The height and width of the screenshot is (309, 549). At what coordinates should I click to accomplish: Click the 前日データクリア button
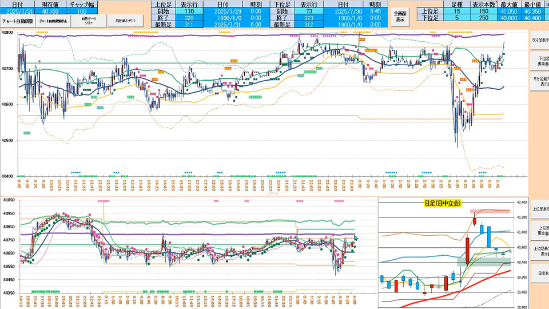[x=89, y=21]
